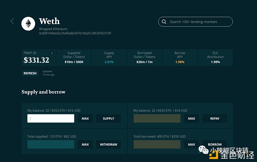
Task: Select the Weth contract address text
Action: tap(75, 33)
